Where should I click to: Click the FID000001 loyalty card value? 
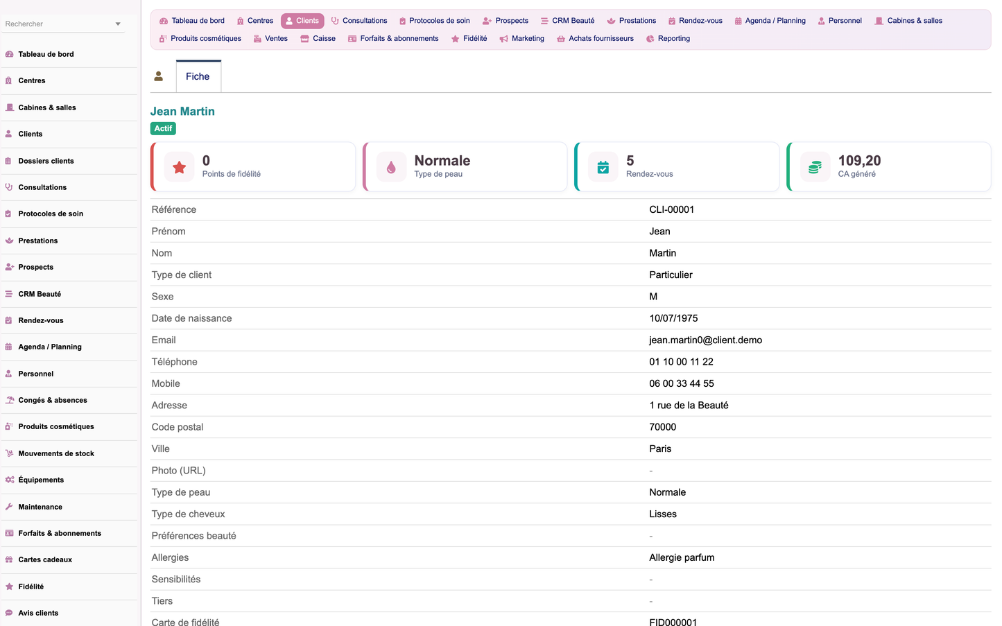tap(673, 623)
